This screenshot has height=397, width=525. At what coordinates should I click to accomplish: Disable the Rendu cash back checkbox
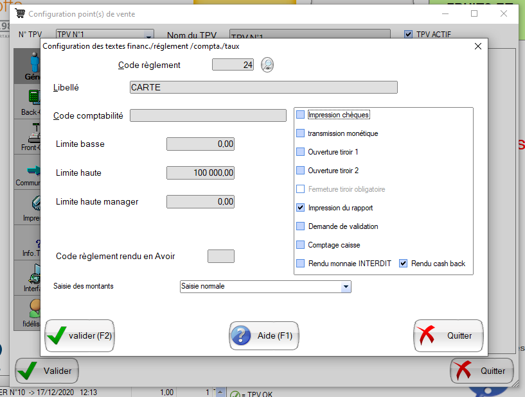(x=404, y=264)
